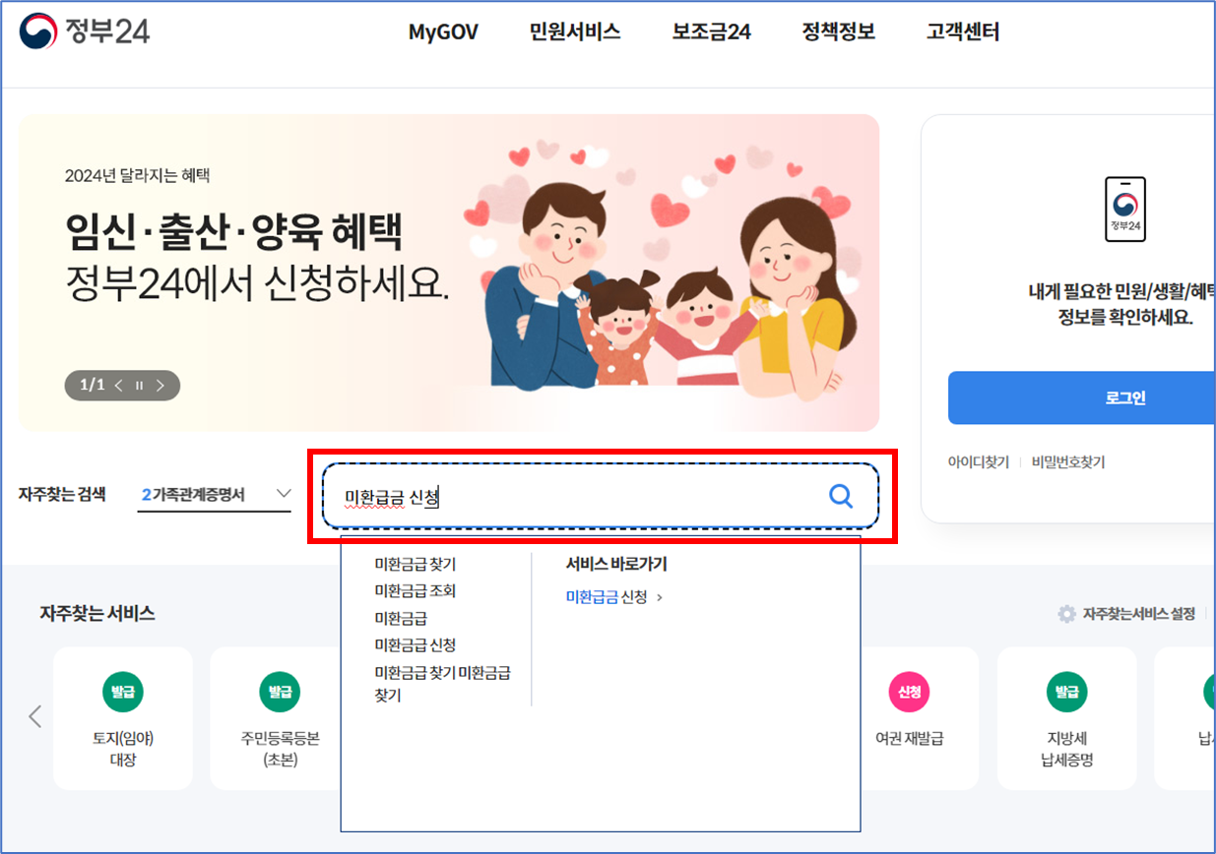Open the 보조금24 menu
This screenshot has width=1216, height=854.
coord(711,31)
